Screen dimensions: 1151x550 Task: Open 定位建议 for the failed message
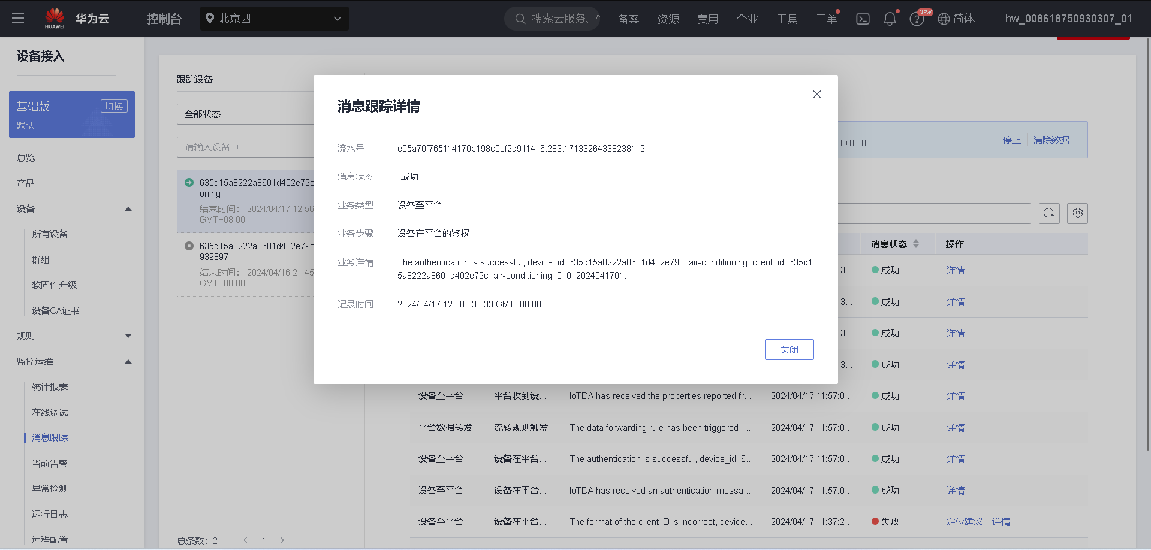click(x=964, y=522)
